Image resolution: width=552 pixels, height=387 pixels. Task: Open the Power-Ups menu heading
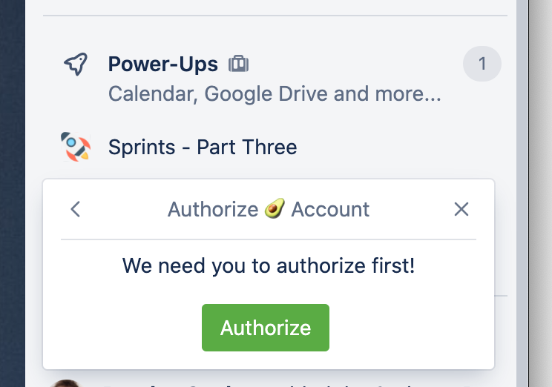pyautogui.click(x=163, y=64)
